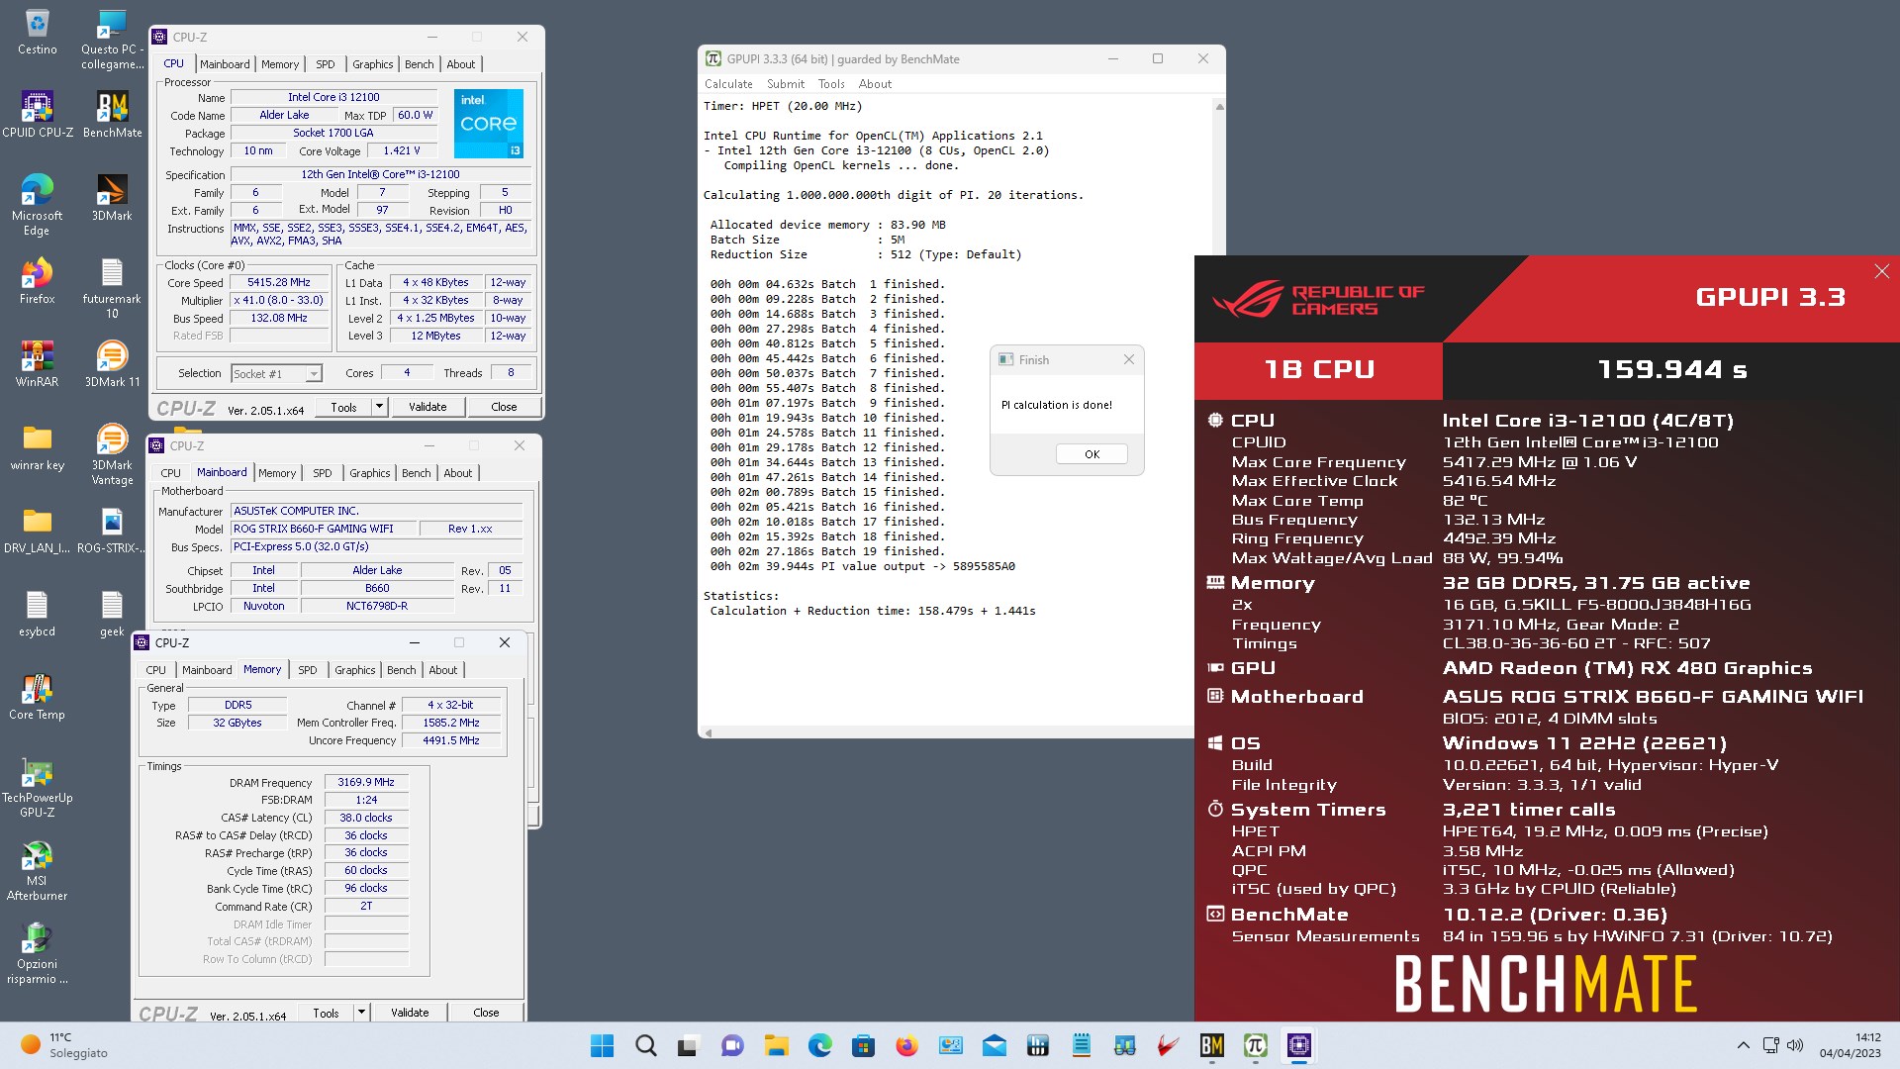The height and width of the screenshot is (1069, 1900).
Task: Open the CPUID CPU-Z desktop shortcut
Action: point(38,114)
